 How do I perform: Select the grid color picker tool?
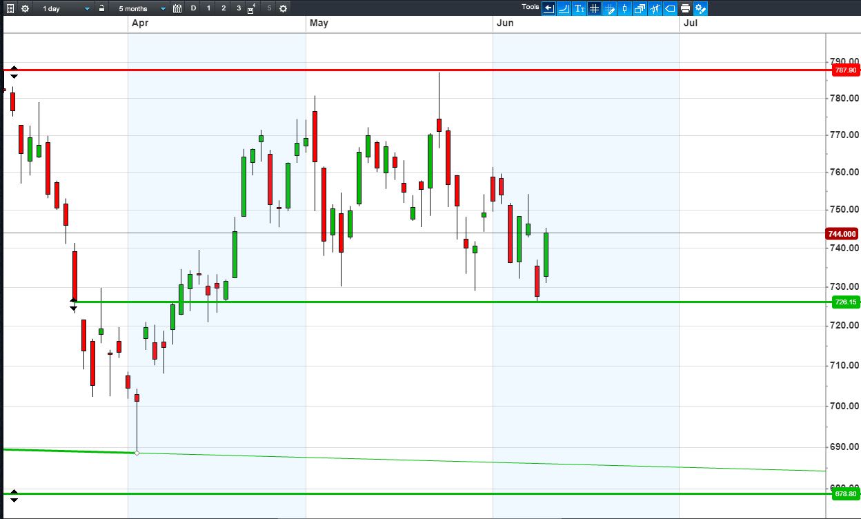click(609, 8)
